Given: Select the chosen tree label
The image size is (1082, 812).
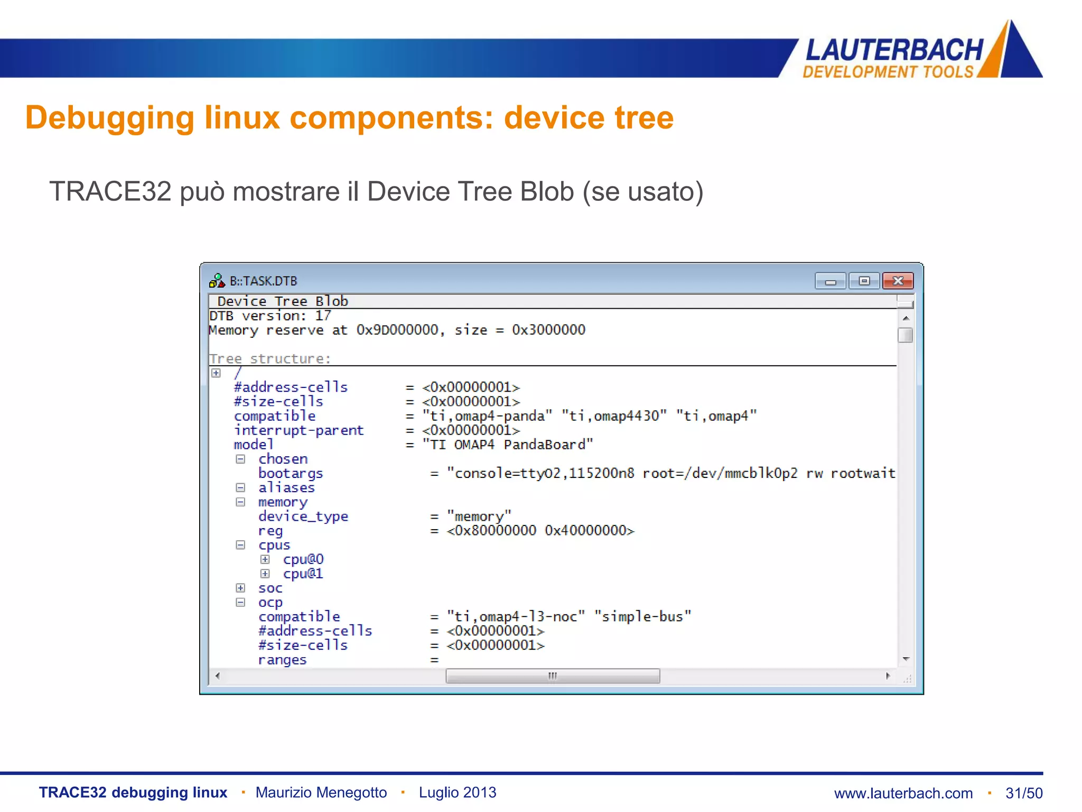Looking at the screenshot, I should coord(283,459).
